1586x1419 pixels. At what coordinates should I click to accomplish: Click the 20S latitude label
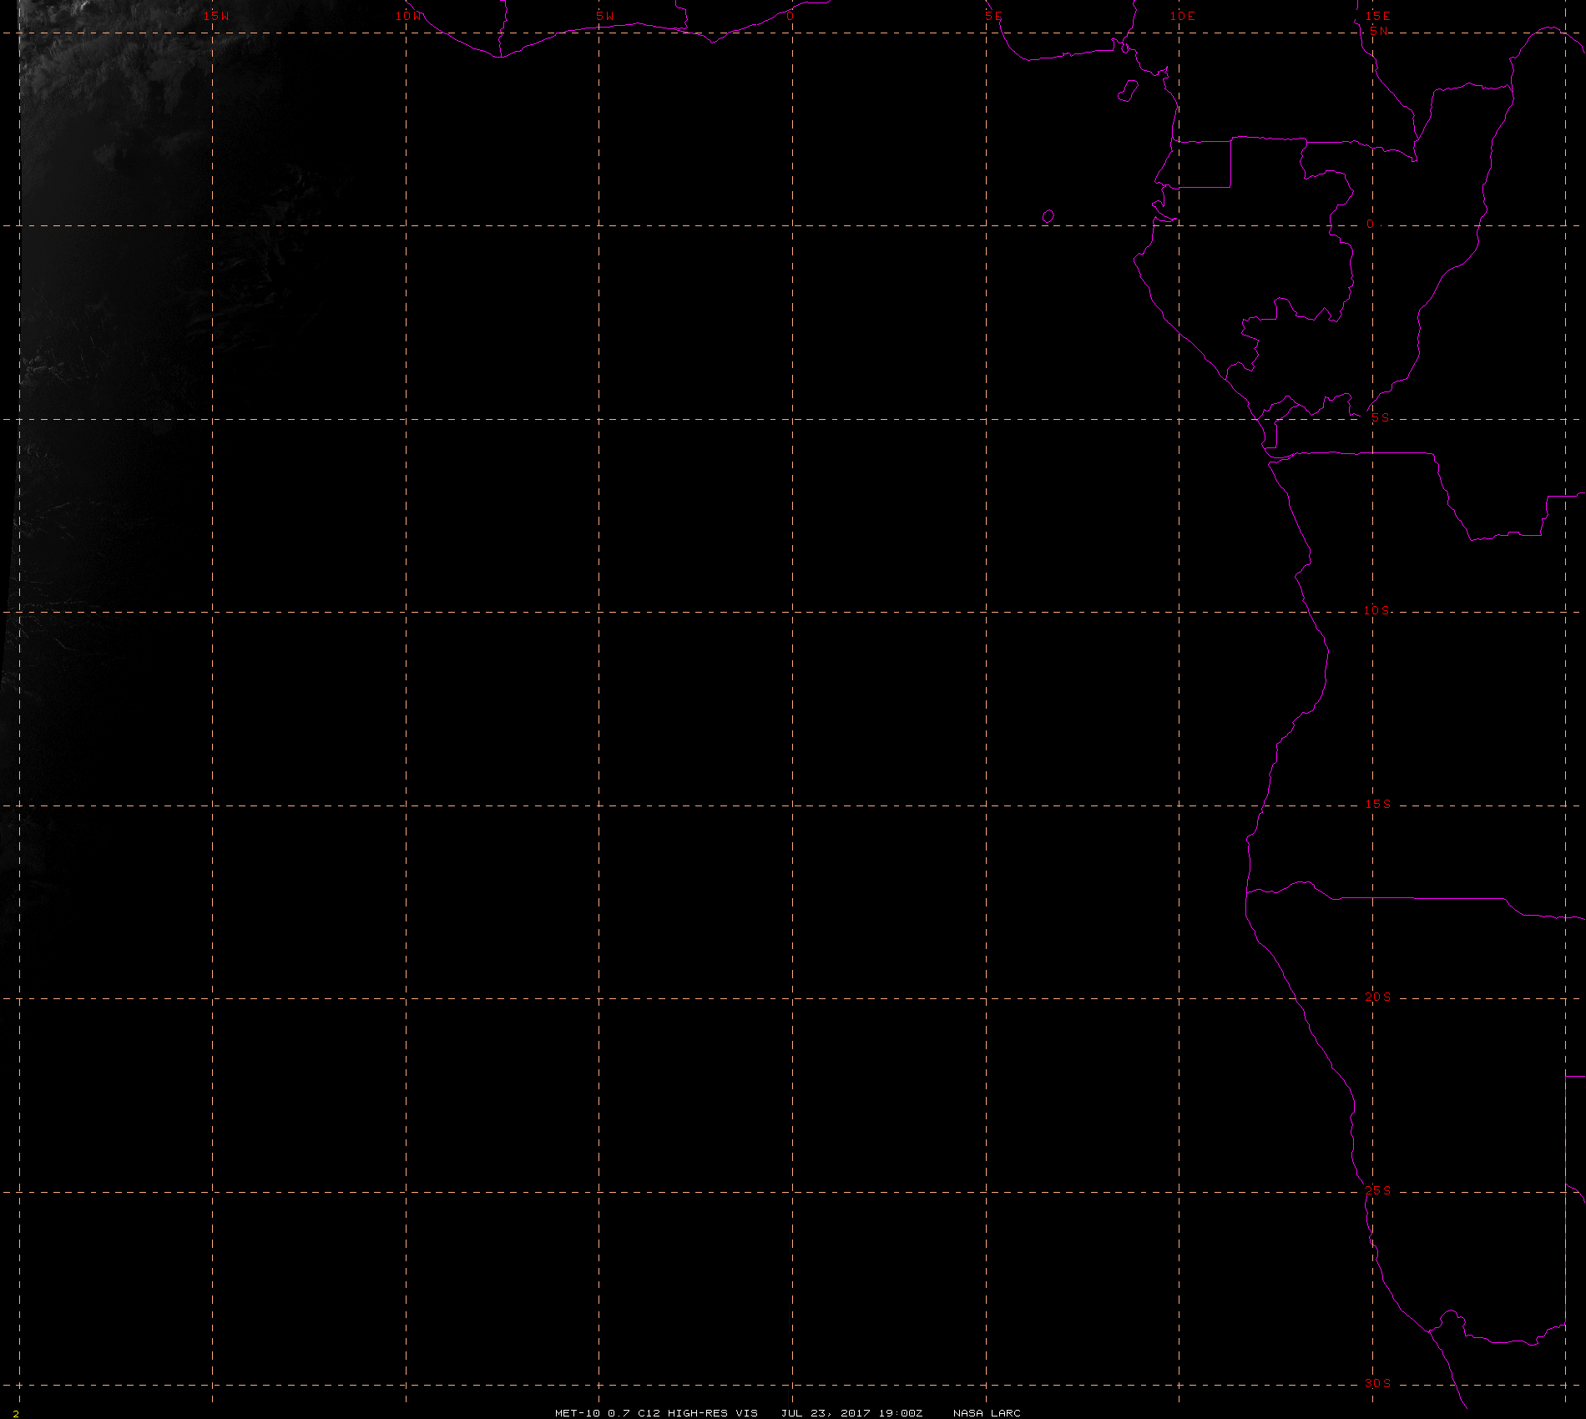pyautogui.click(x=1378, y=997)
